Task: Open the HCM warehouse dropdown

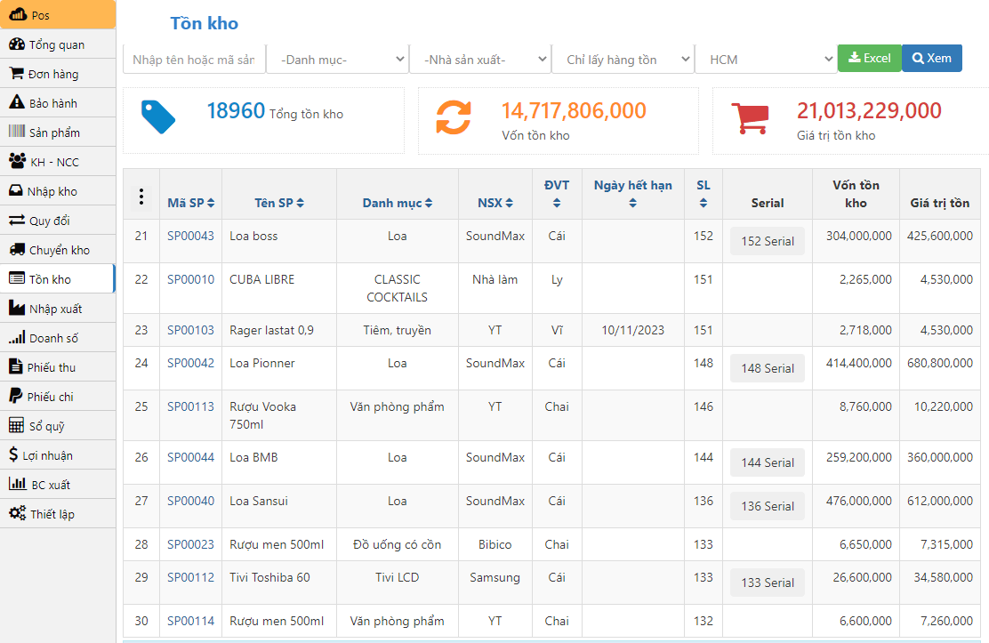Action: (766, 60)
